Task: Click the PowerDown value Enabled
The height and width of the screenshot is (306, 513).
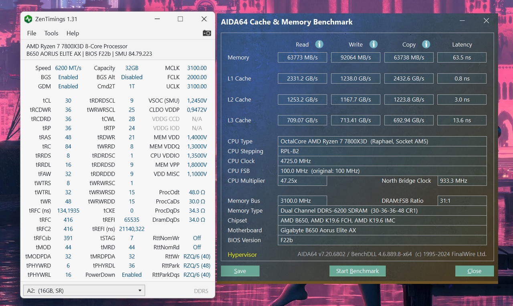Action: click(x=131, y=275)
